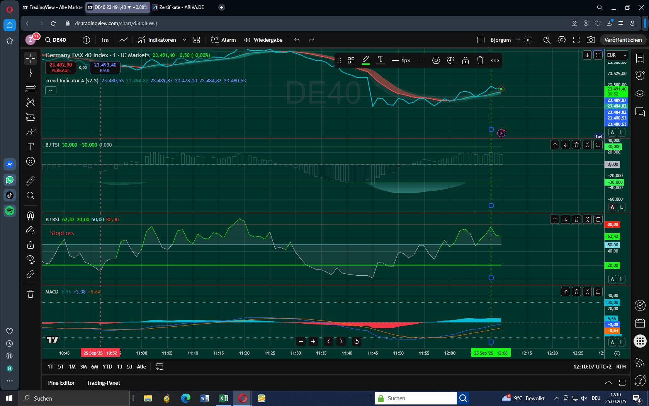Open the brush drawing tool

(30, 132)
